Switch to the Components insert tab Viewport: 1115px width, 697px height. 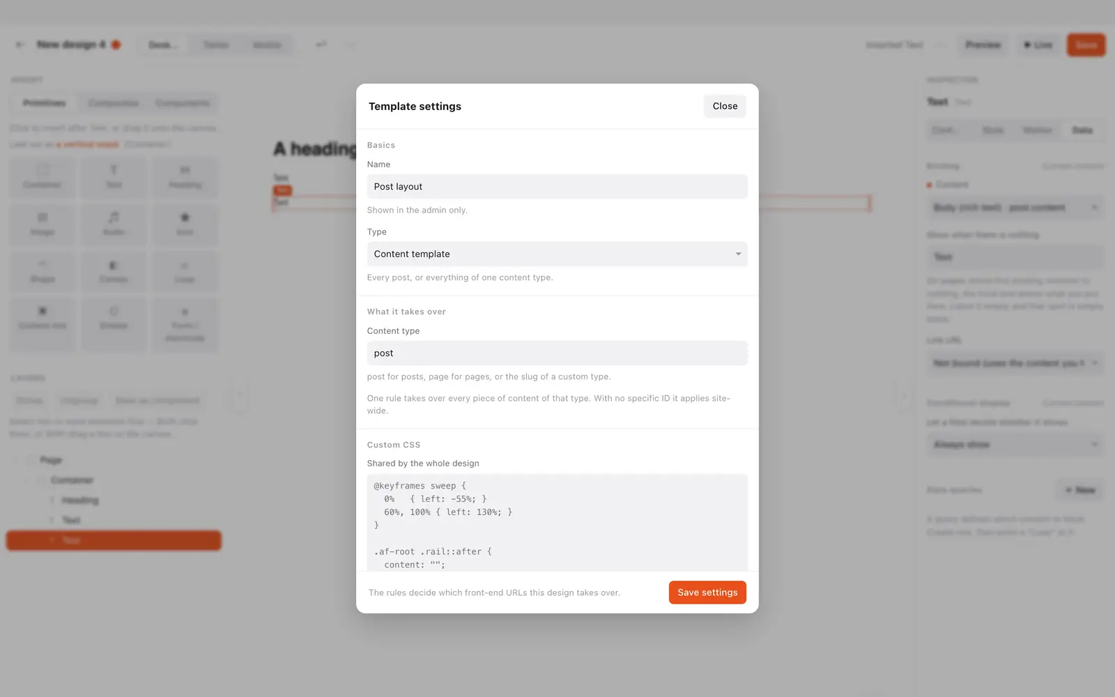click(183, 103)
